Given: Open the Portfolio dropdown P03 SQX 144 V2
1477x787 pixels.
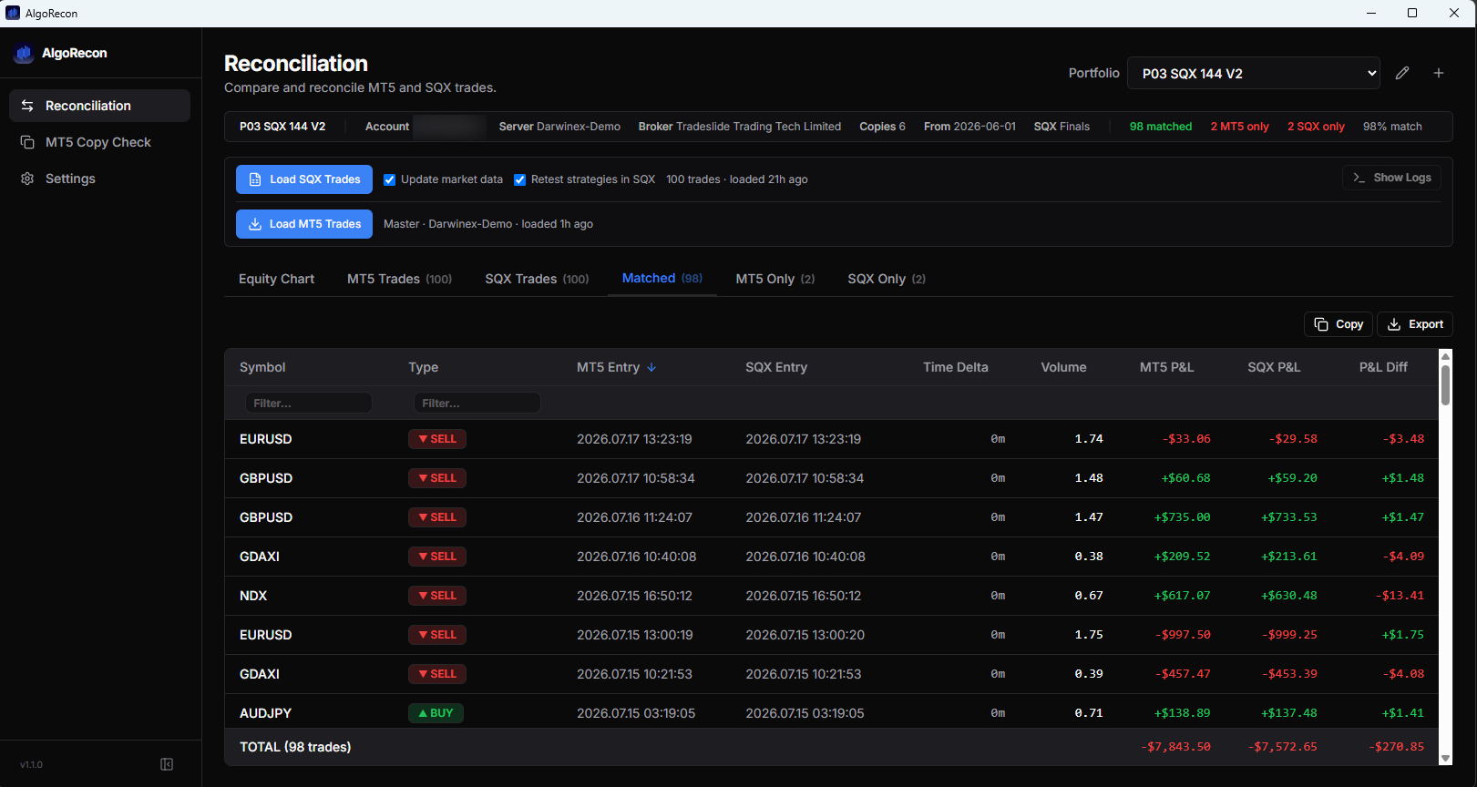Looking at the screenshot, I should [1254, 73].
